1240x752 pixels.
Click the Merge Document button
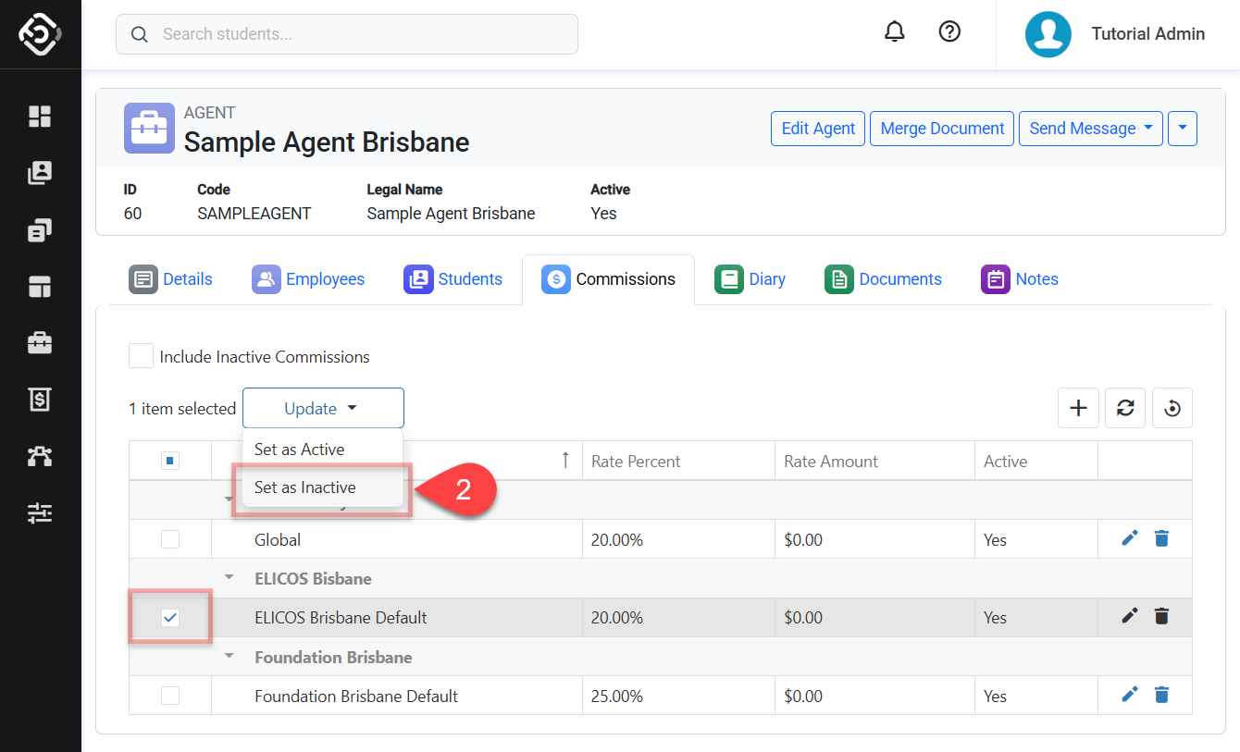[942, 129]
